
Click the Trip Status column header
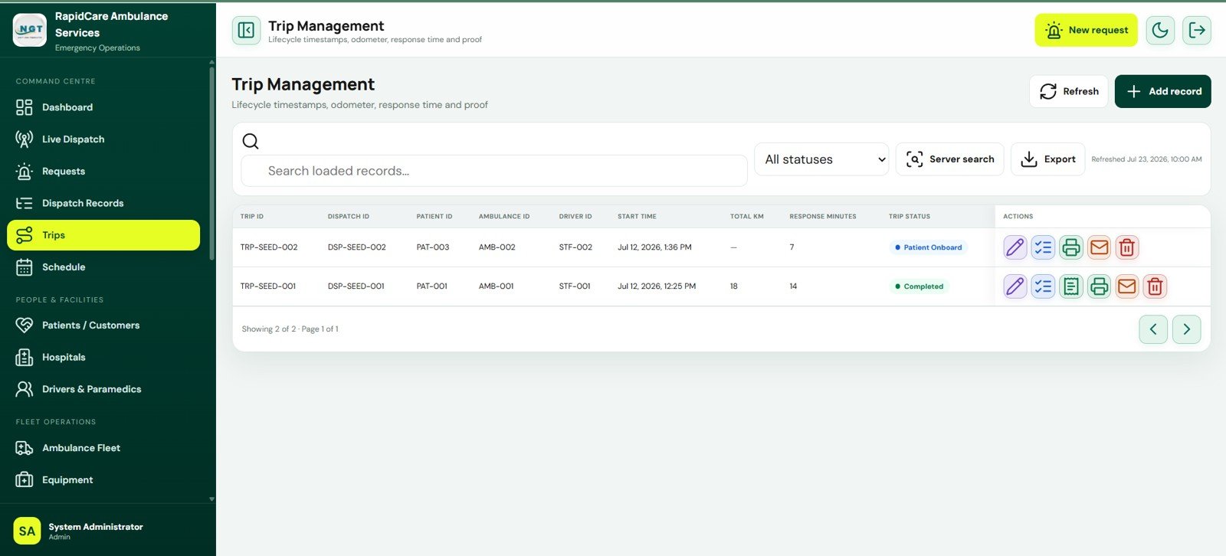[x=910, y=217]
